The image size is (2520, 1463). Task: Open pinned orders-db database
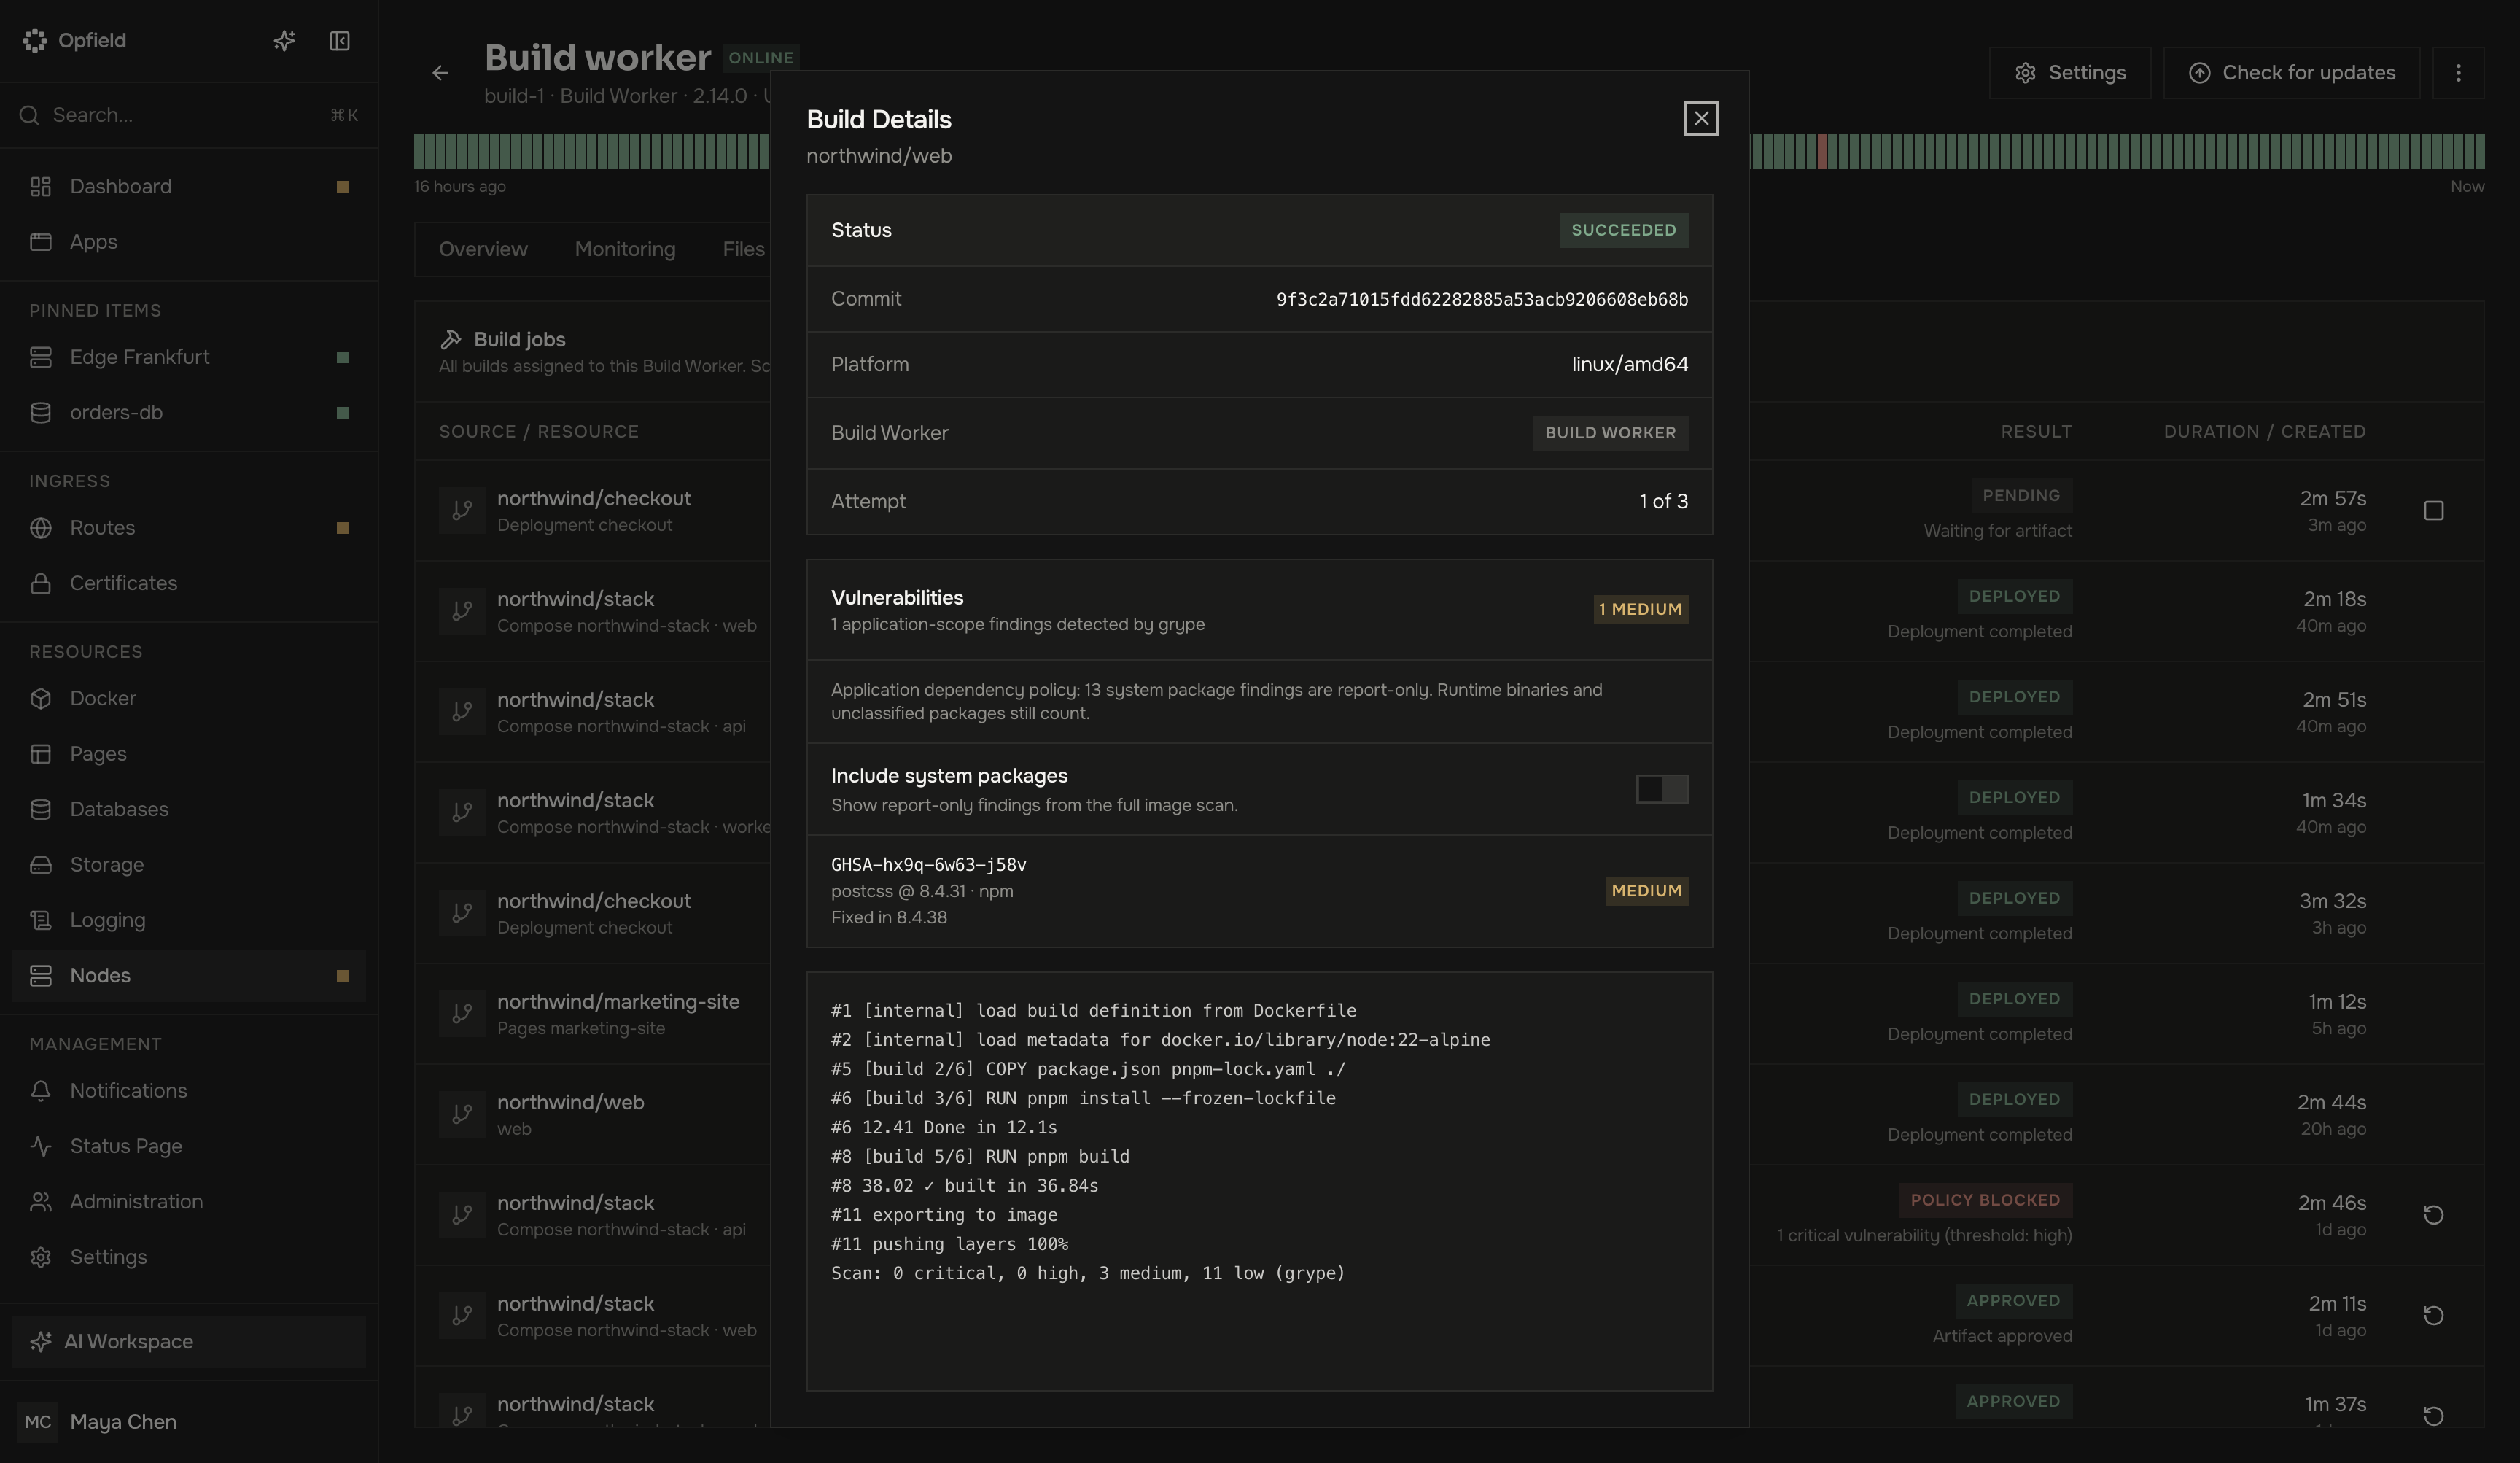[x=189, y=412]
